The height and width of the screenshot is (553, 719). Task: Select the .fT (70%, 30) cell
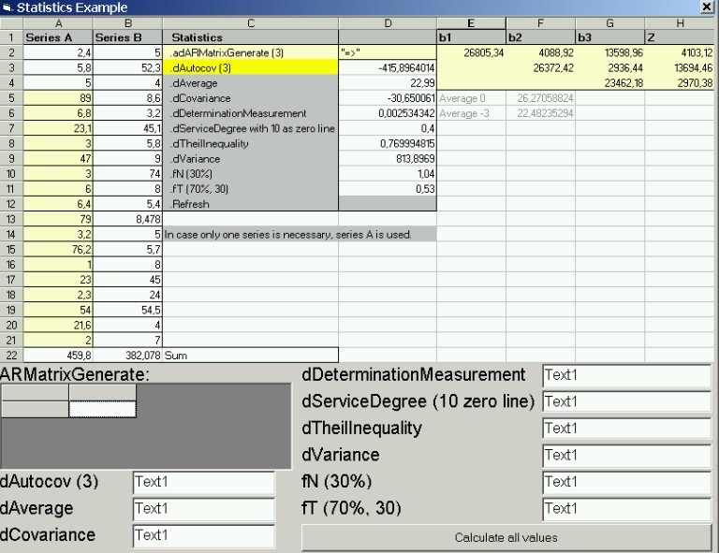[x=251, y=189]
